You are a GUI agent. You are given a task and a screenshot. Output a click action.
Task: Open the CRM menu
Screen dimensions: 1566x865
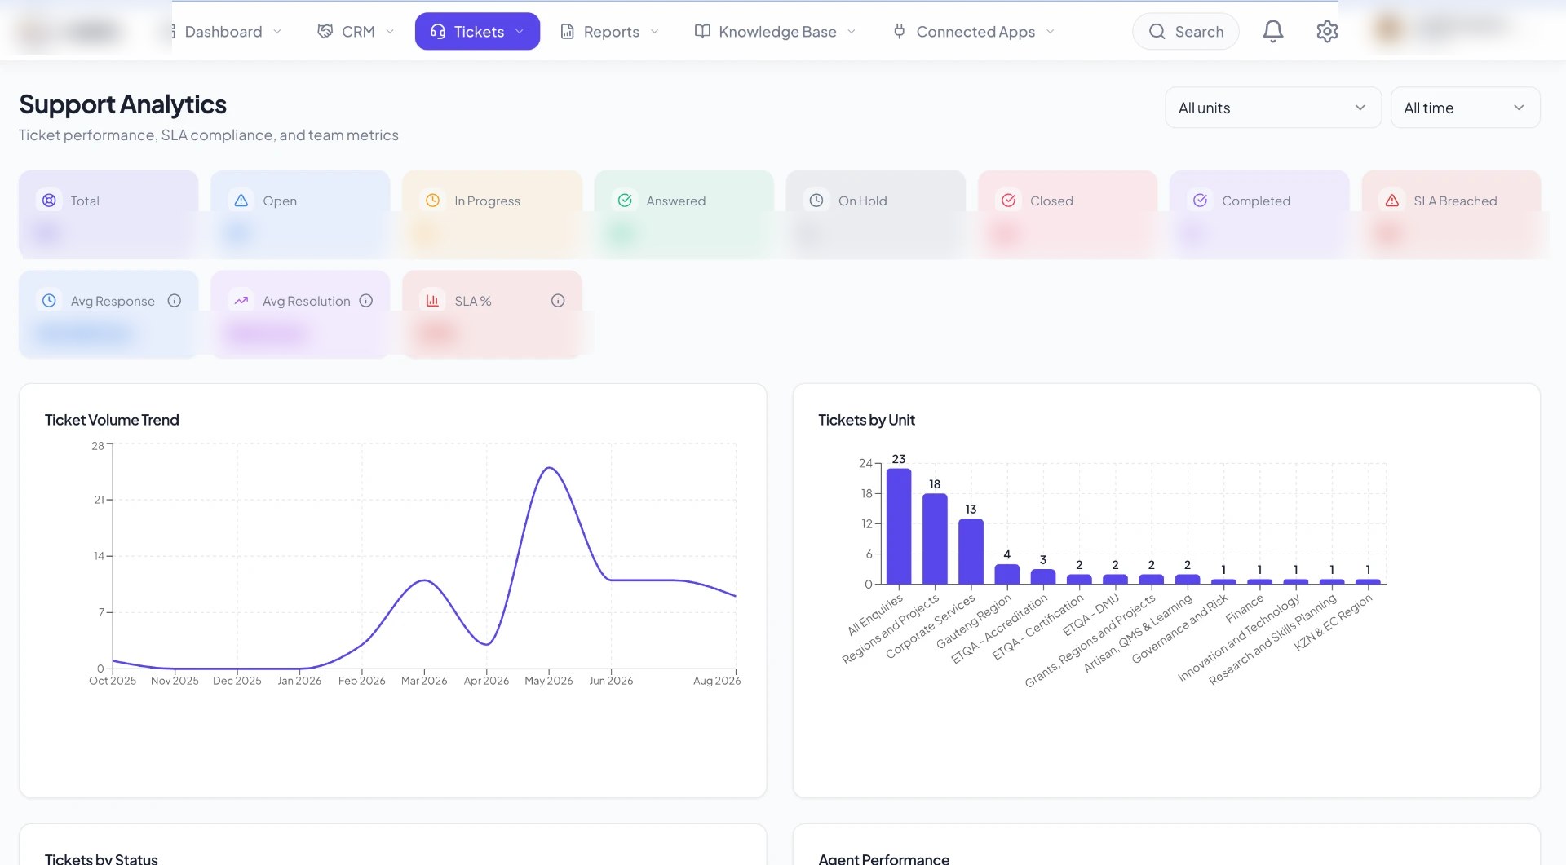point(356,31)
